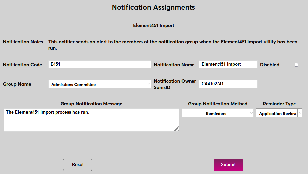This screenshot has width=308, height=174.
Task: Click the Group Notification Message heading
Action: coord(91,104)
